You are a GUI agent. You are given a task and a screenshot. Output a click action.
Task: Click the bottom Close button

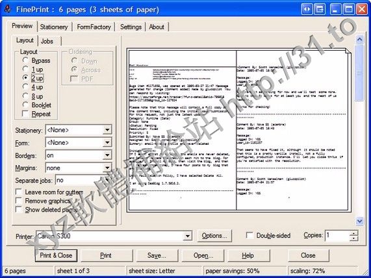pyautogui.click(x=308, y=255)
